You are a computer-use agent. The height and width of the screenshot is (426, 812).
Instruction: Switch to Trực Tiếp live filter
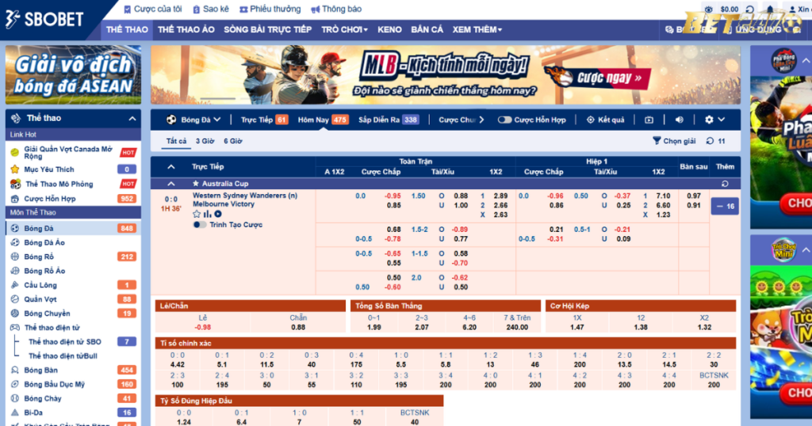pos(264,120)
